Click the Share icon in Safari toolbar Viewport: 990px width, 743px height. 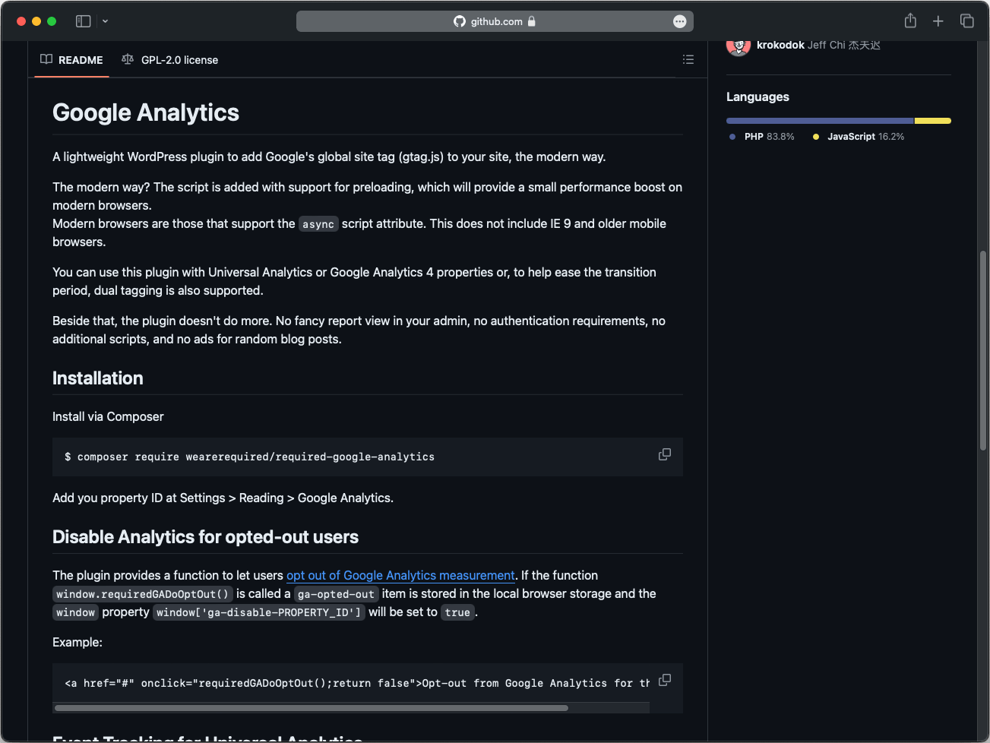pos(909,21)
